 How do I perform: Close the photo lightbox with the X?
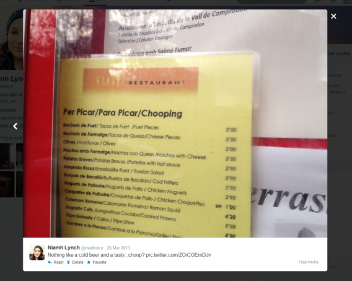tap(333, 16)
